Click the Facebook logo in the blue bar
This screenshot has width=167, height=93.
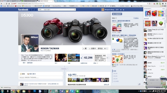23,10
